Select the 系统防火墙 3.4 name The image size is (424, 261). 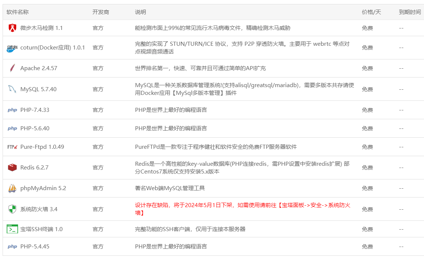(x=39, y=209)
